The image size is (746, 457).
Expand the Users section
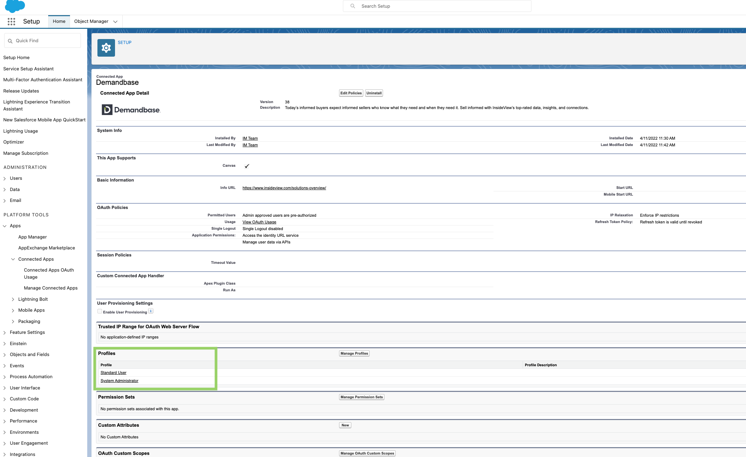click(x=5, y=178)
